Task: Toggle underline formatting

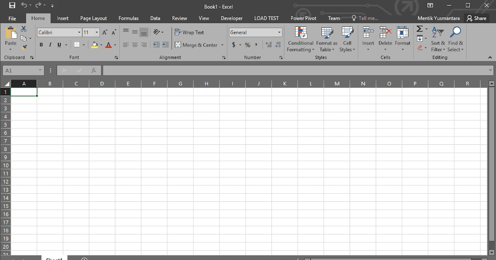Action: pos(58,45)
